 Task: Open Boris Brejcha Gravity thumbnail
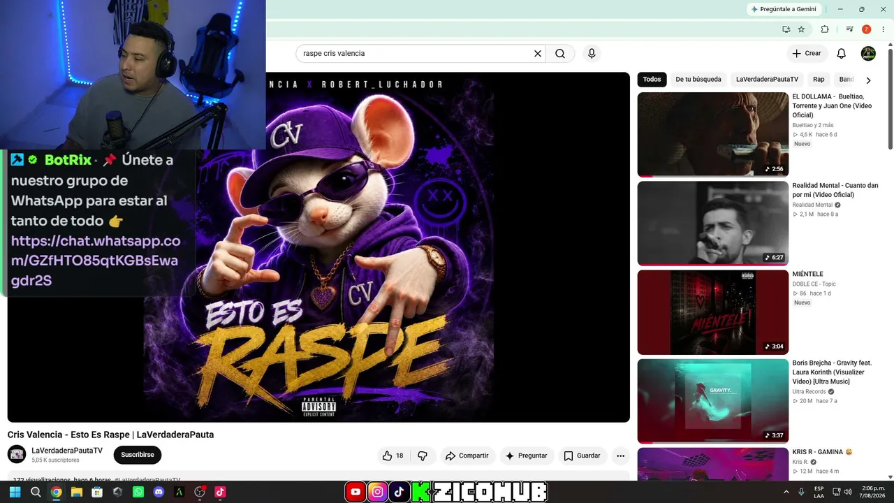[x=713, y=401]
